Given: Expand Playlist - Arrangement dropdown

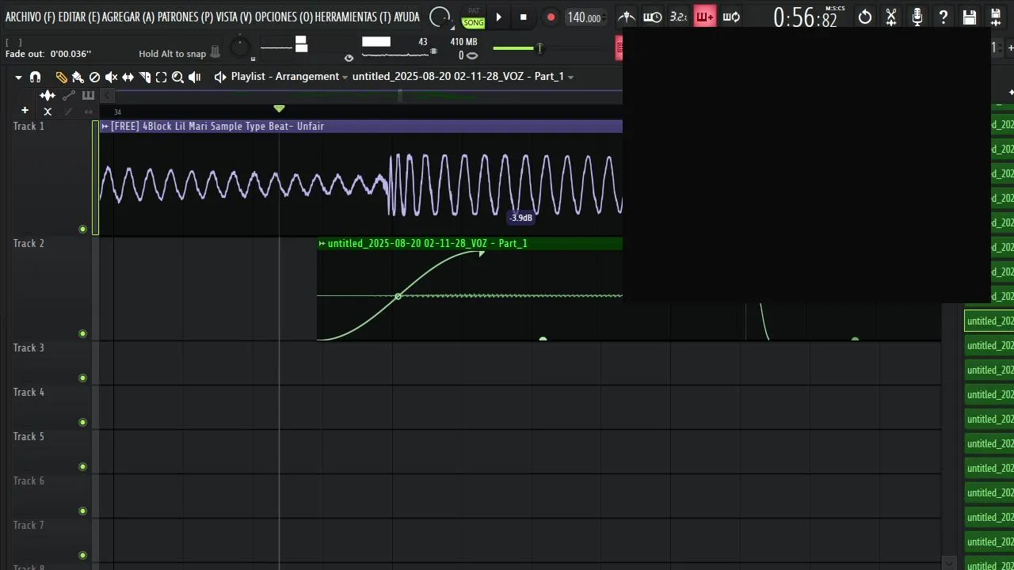Looking at the screenshot, I should pyautogui.click(x=345, y=78).
